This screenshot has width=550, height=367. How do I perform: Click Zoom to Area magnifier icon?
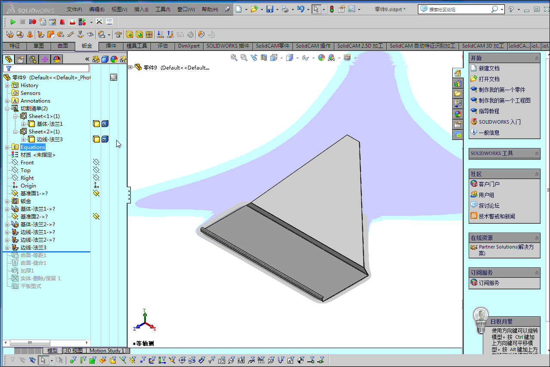click(244, 58)
